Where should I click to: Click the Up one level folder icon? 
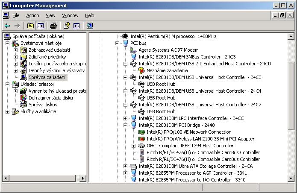pos(30,26)
